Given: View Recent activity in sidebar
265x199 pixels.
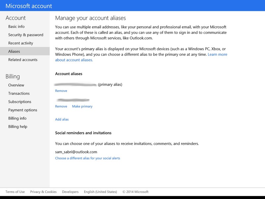Looking at the screenshot, I should point(21,43).
